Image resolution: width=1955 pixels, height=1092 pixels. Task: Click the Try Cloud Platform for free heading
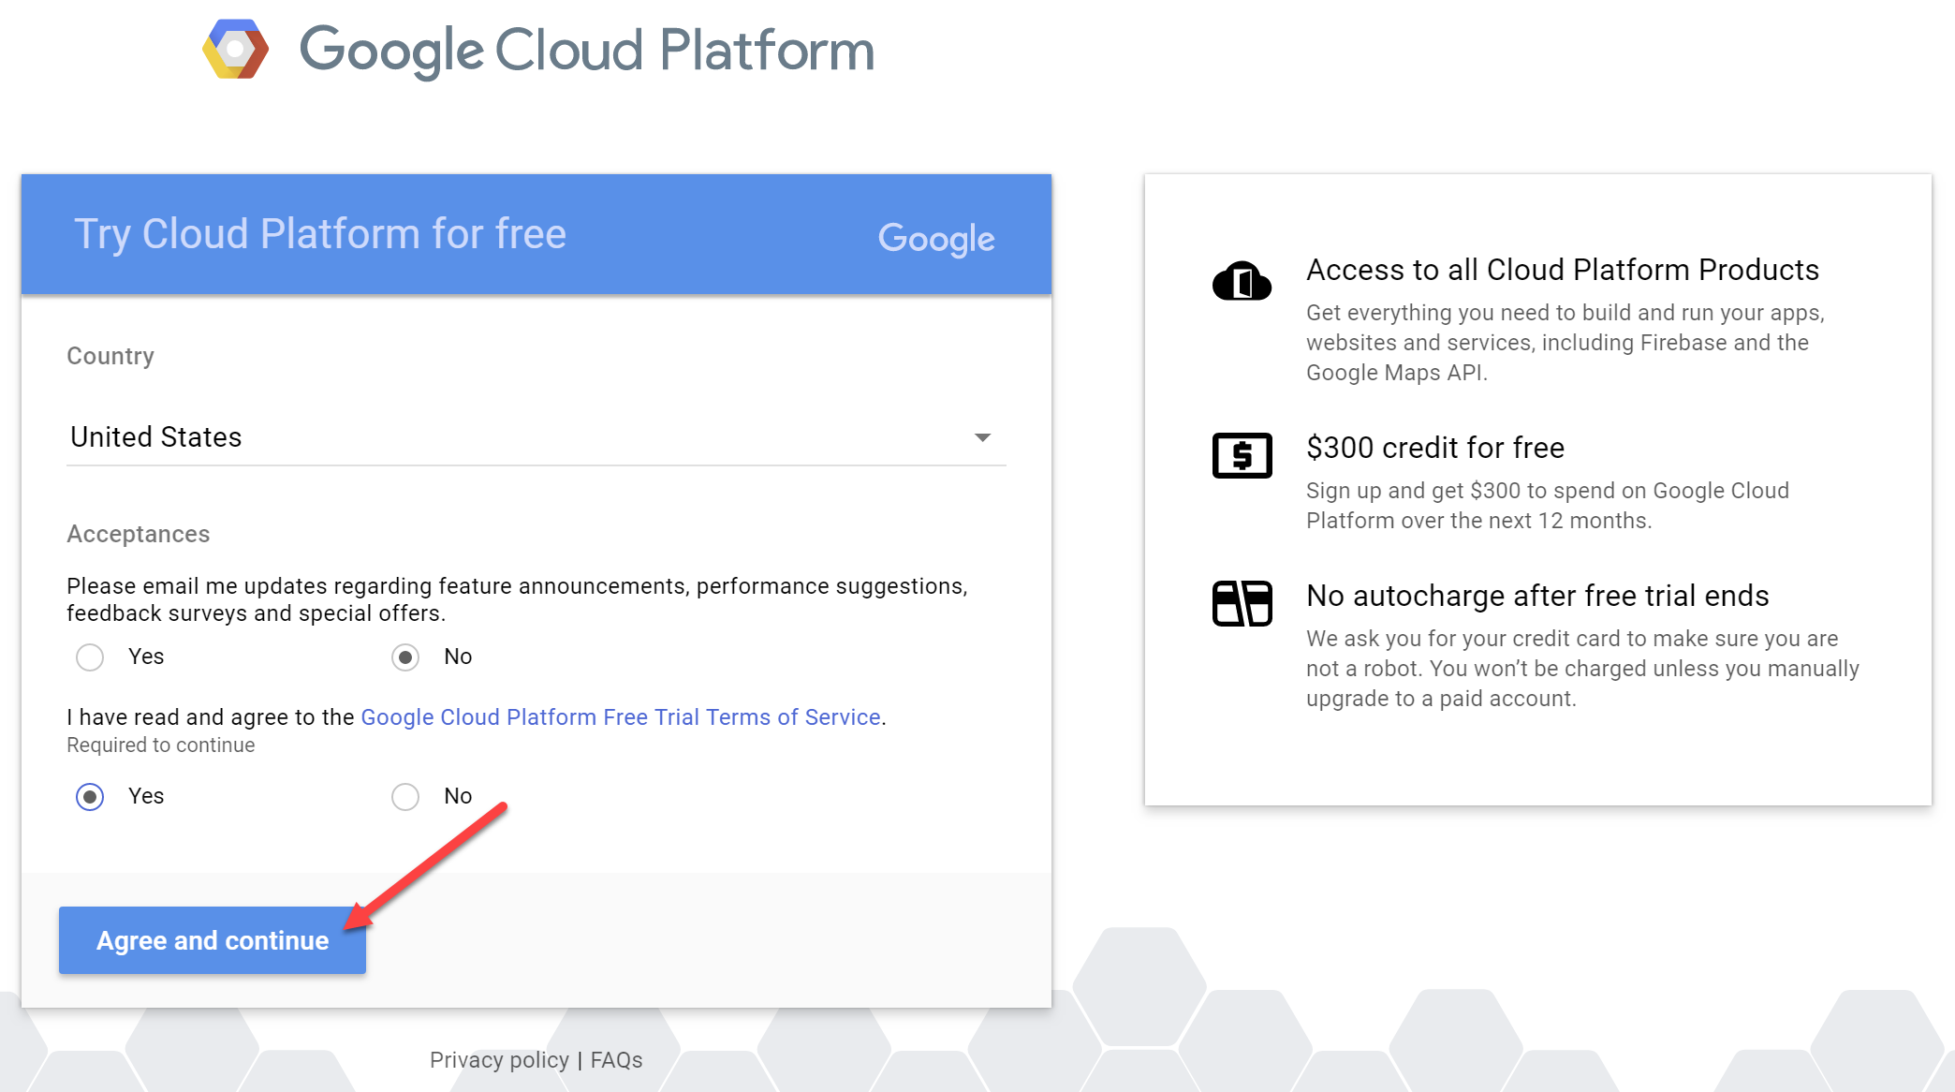(x=320, y=234)
